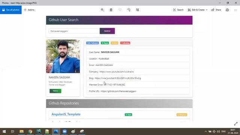Click the user's profile photo
This screenshot has width=240, height=135.
point(63,56)
